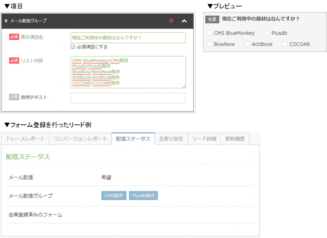Check the Plusdb preview checkbox
The width and height of the screenshot is (327, 238).
[267, 33]
